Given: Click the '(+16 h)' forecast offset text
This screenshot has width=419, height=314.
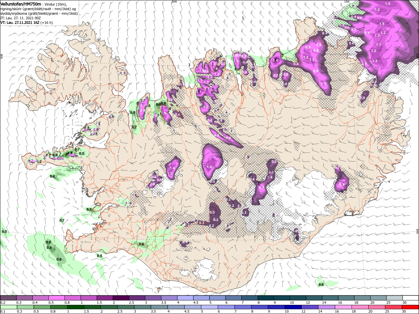Looking at the screenshot, I should (x=46, y=23).
